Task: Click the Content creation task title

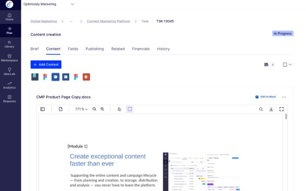Action: (x=46, y=34)
